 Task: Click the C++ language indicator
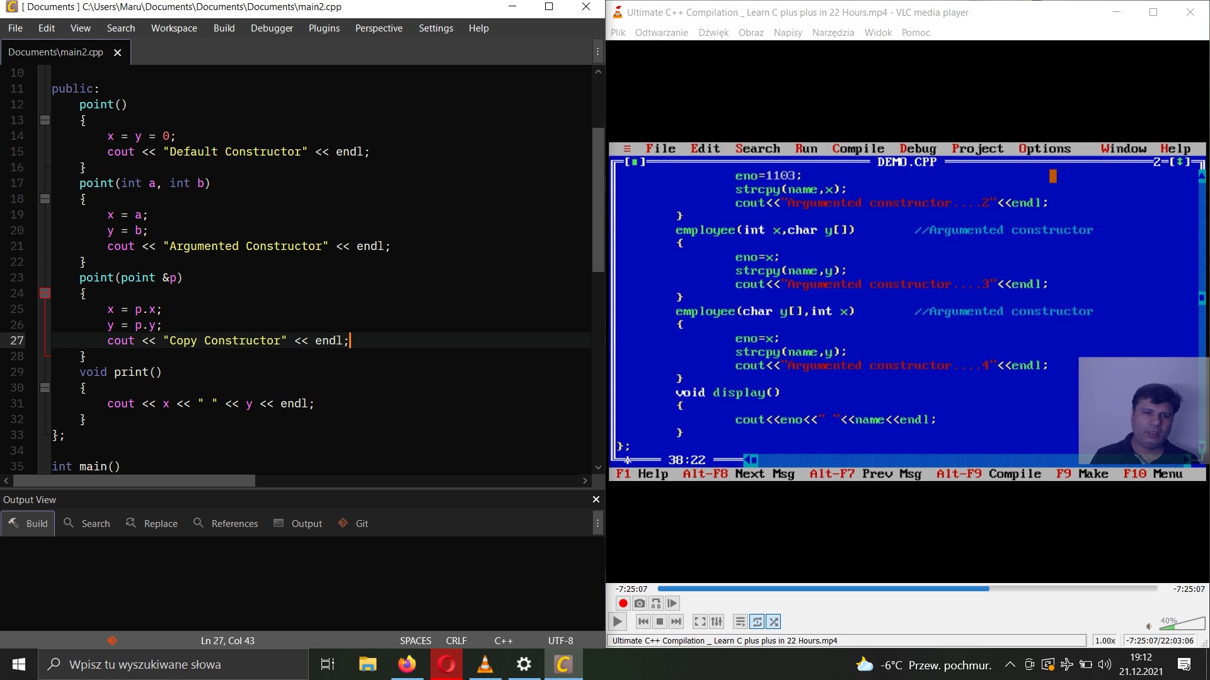point(504,640)
